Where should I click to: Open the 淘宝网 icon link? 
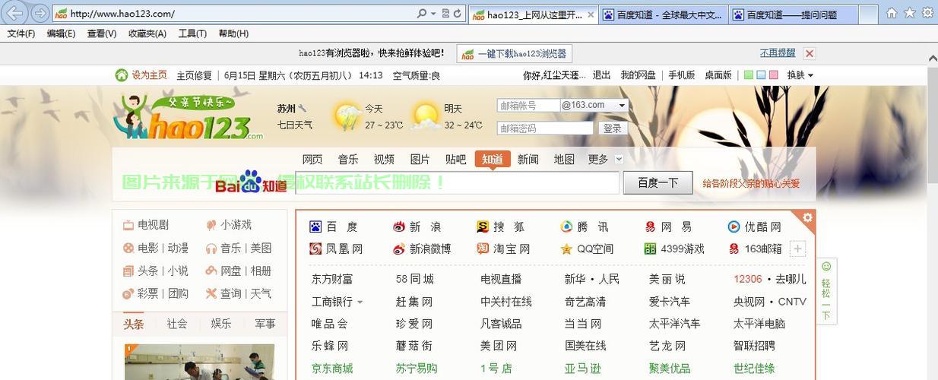[483, 249]
